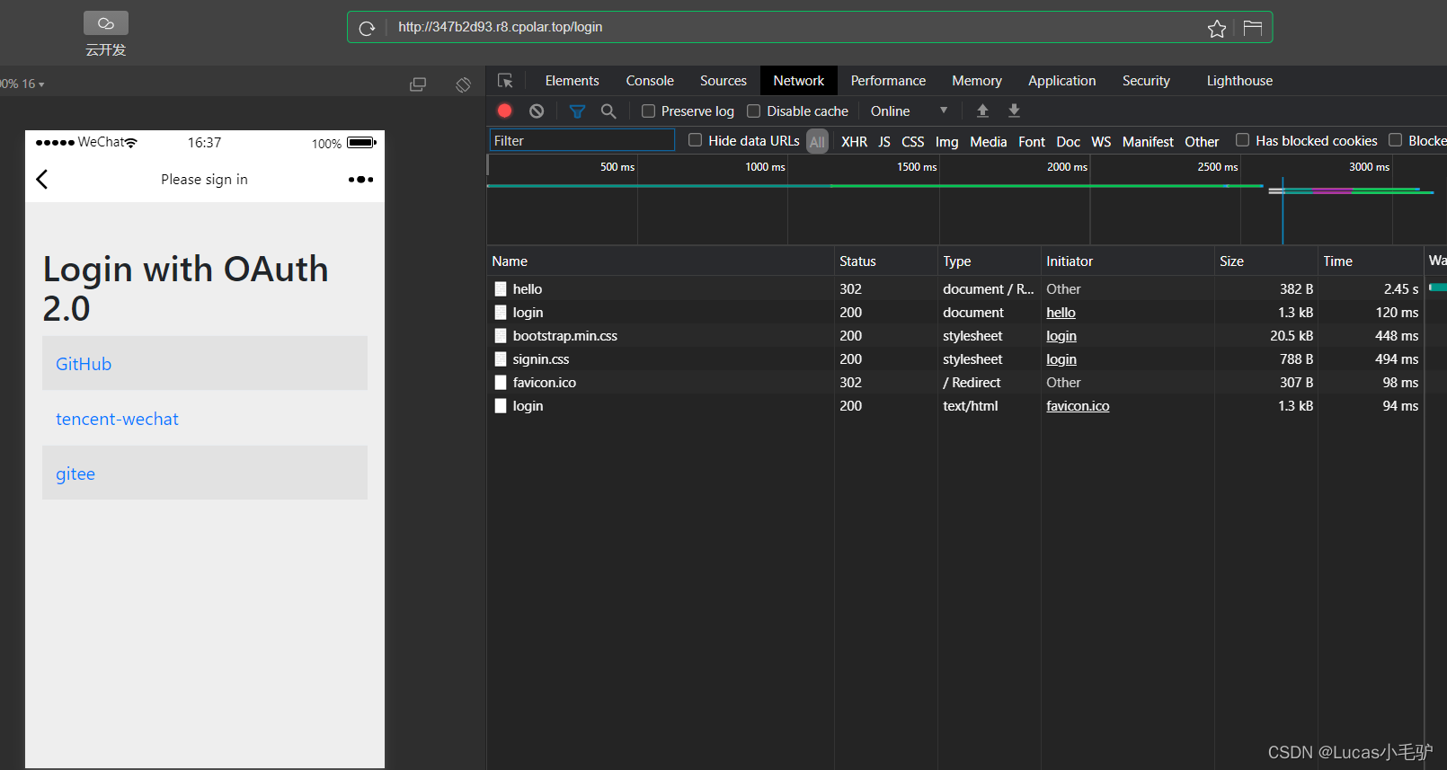Select the signin.css request row
The width and height of the screenshot is (1447, 770).
[955, 359]
